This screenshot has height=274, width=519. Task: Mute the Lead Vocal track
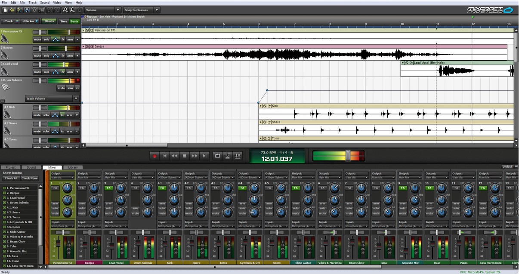[x=37, y=72]
